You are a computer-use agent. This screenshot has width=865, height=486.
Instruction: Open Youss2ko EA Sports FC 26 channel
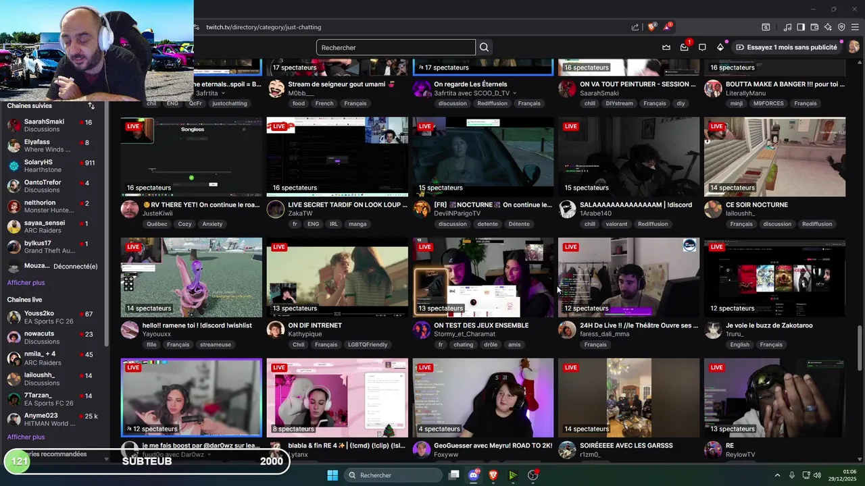pos(53,317)
